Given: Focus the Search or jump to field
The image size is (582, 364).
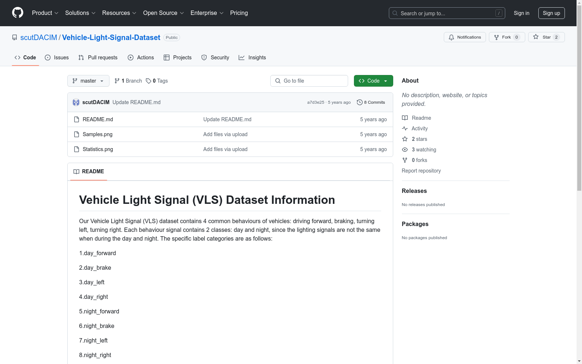Looking at the screenshot, I should [447, 13].
